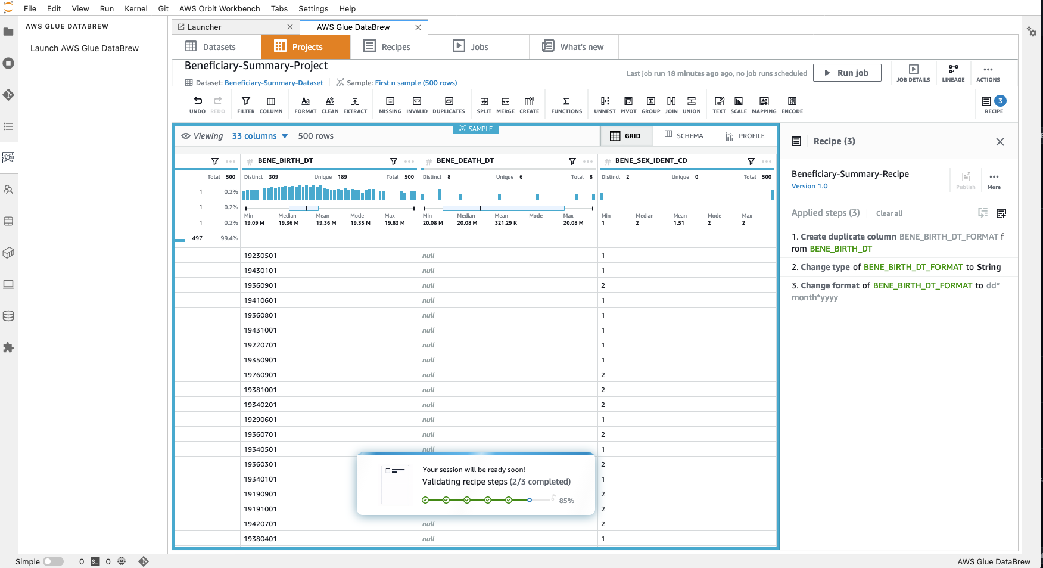This screenshot has height=568, width=1043.
Task: Open the What's new tab
Action: (x=573, y=46)
